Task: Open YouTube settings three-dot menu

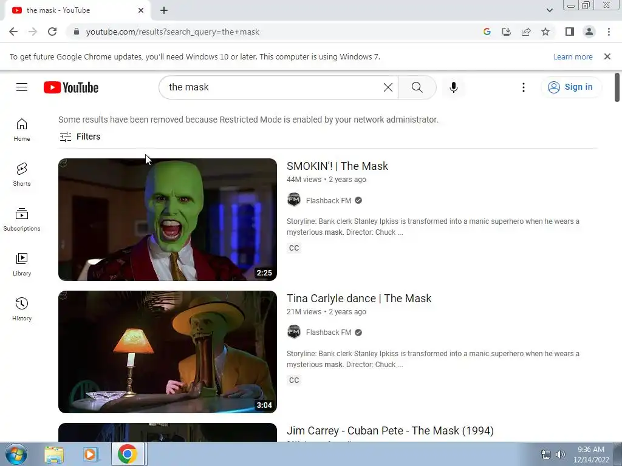Action: coord(524,87)
